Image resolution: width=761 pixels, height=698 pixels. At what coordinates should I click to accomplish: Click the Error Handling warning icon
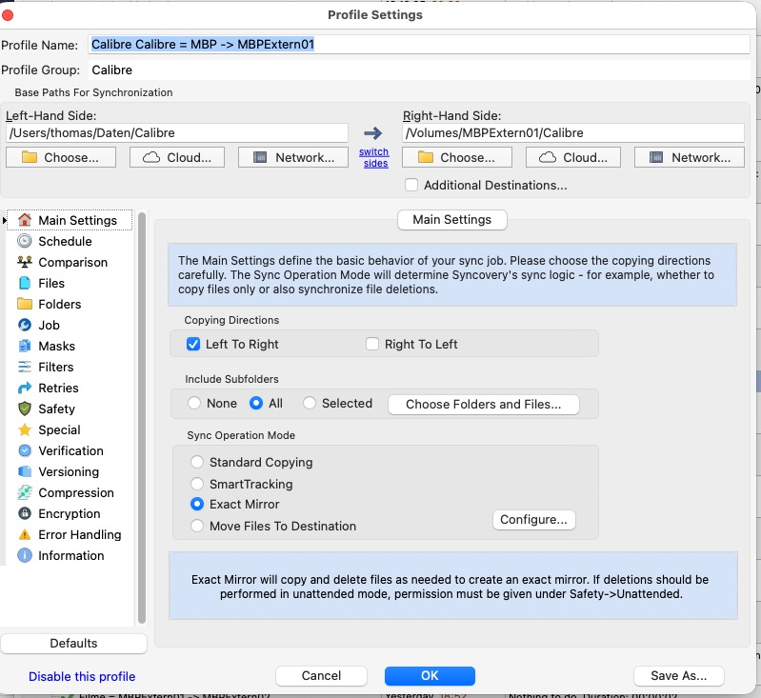pos(25,535)
